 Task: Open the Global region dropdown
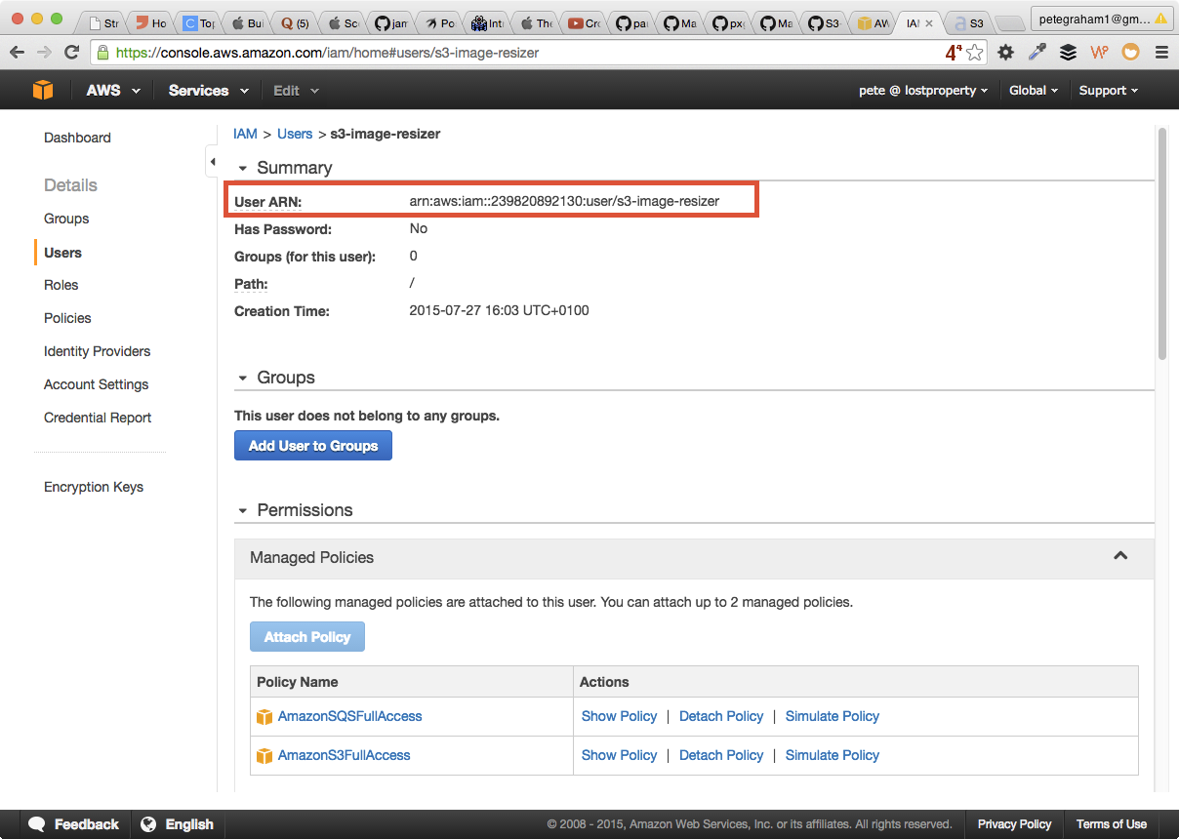coord(1034,90)
